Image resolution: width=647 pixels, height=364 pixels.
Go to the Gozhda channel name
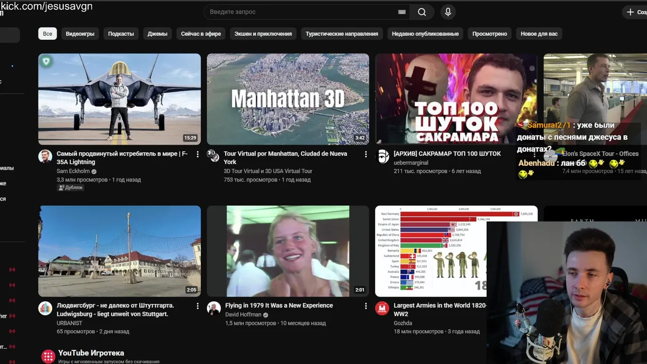click(402, 323)
